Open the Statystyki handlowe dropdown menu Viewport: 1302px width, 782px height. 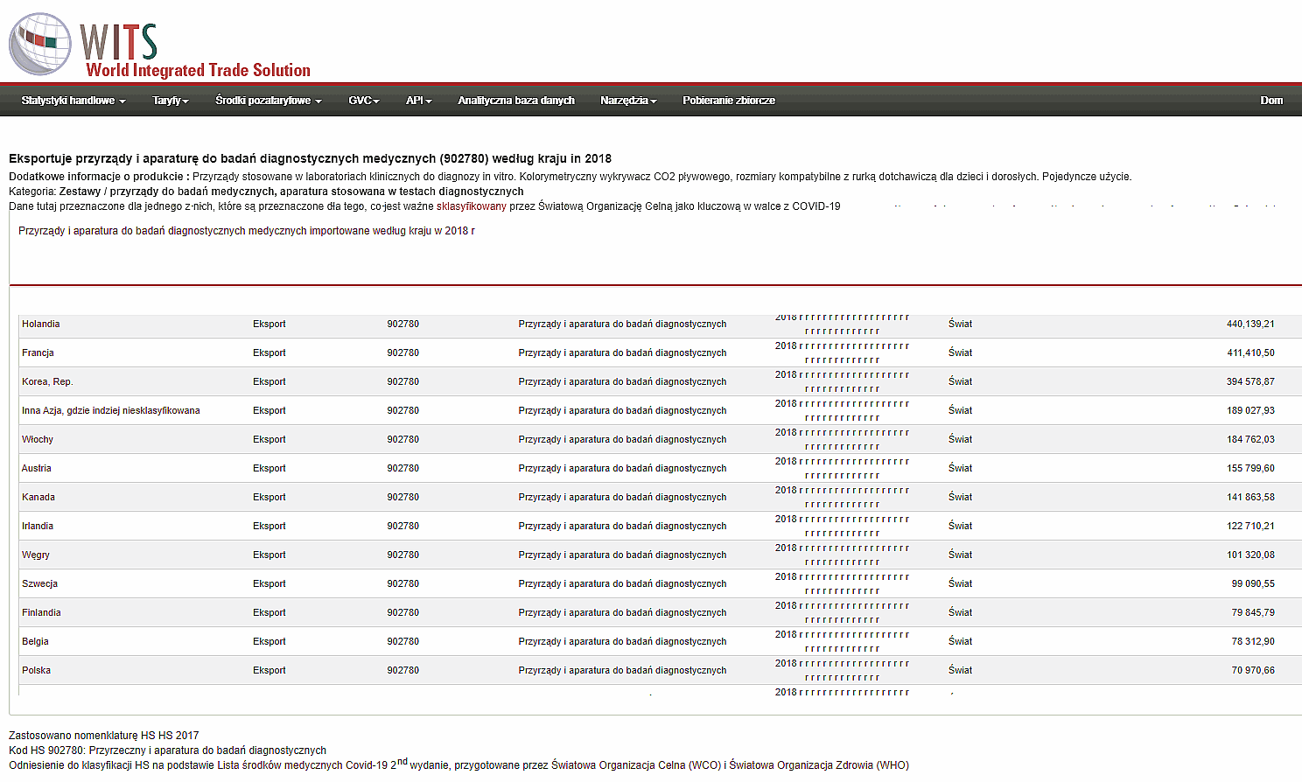coord(73,101)
